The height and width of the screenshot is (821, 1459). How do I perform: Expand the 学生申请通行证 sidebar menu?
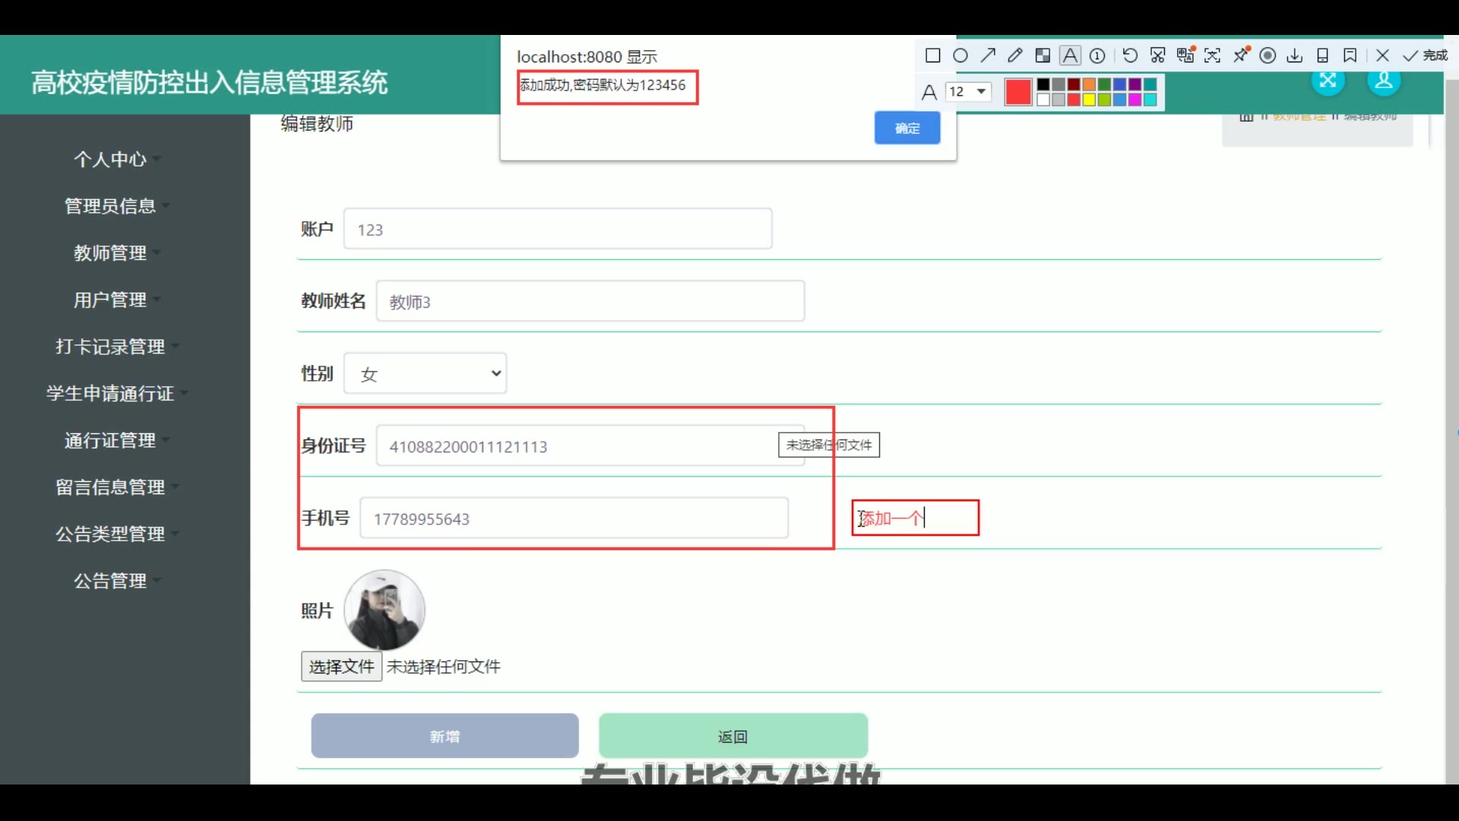click(x=117, y=394)
